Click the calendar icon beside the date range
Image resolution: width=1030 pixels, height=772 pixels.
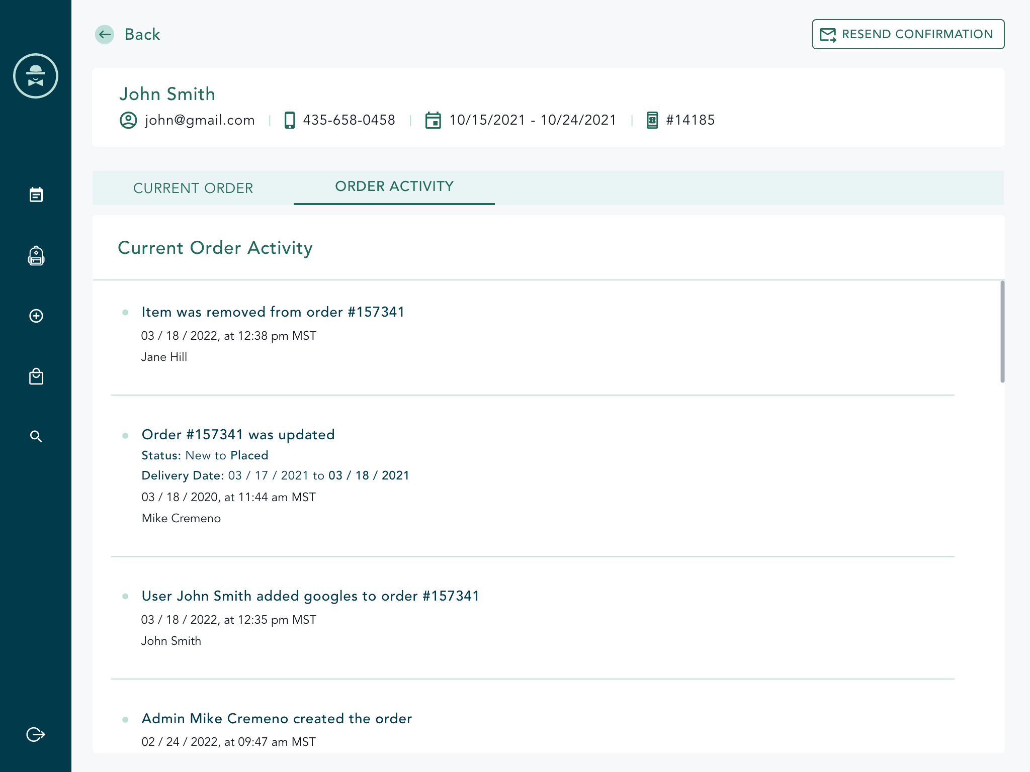(433, 120)
